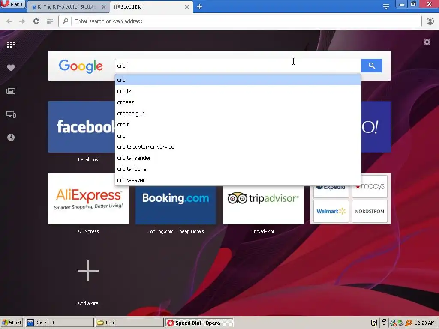Open the news icon in sidebar
This screenshot has height=329, width=439.
pos(11,91)
